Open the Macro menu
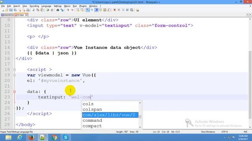The width and height of the screenshot is (252, 141). [67, 6]
